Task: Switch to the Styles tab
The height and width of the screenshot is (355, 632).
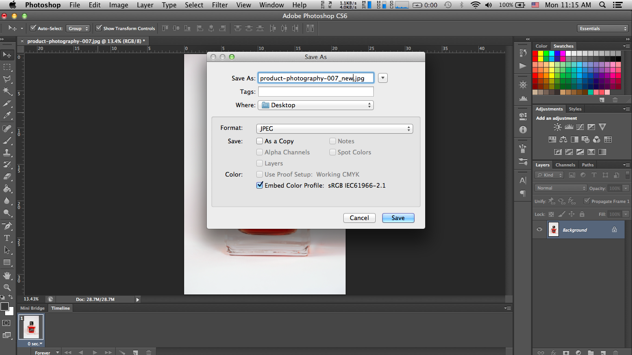Action: (x=575, y=109)
